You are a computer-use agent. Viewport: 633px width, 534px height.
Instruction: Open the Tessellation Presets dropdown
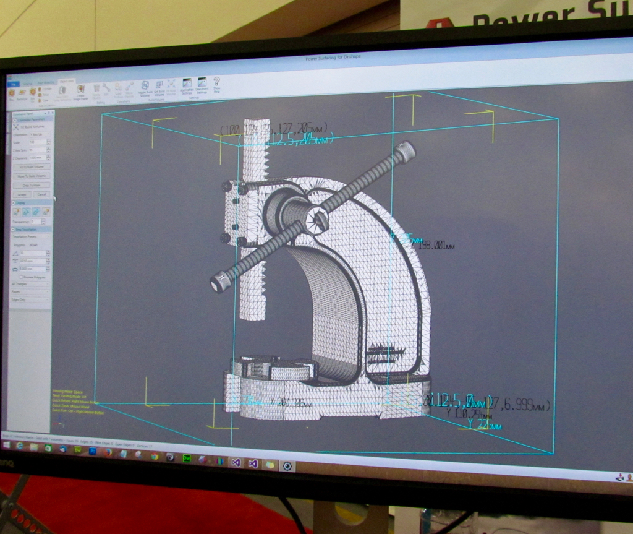pos(31,236)
